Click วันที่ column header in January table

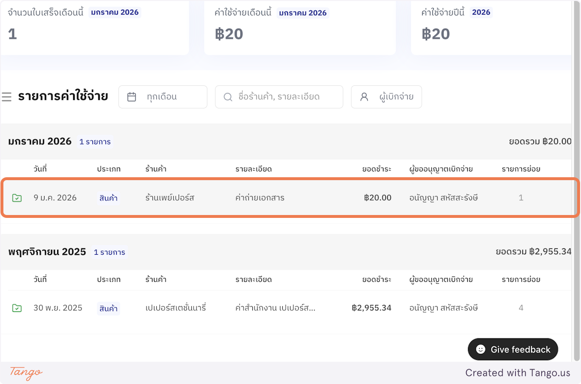[40, 169]
